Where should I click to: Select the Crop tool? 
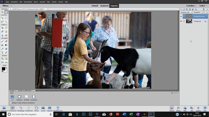pyautogui.click(x=2, y=58)
